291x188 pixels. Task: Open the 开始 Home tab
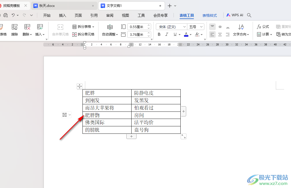47,15
